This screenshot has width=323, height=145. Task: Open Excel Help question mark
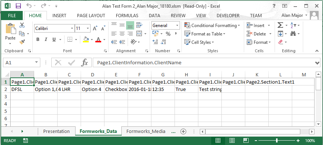coord(274,6)
